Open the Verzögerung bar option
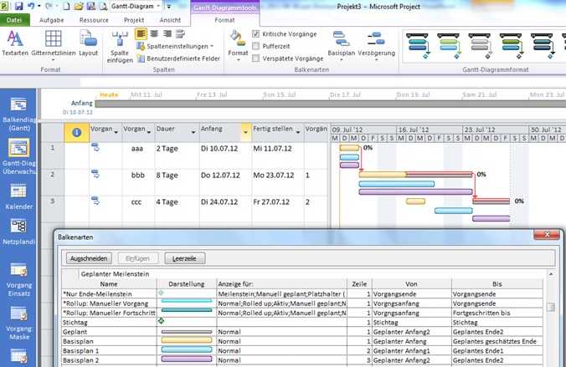 point(376,45)
